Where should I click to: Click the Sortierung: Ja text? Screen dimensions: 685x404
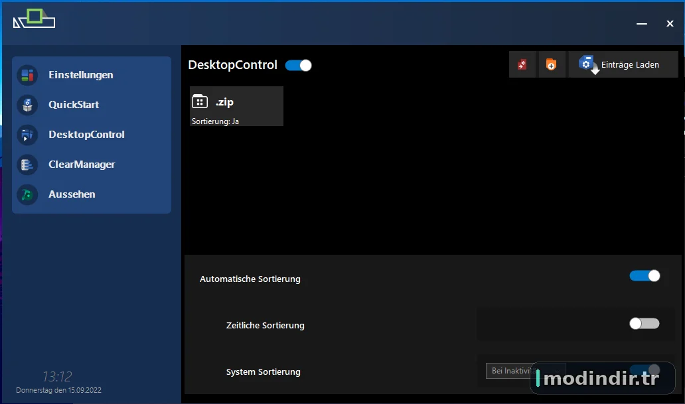[x=215, y=121]
